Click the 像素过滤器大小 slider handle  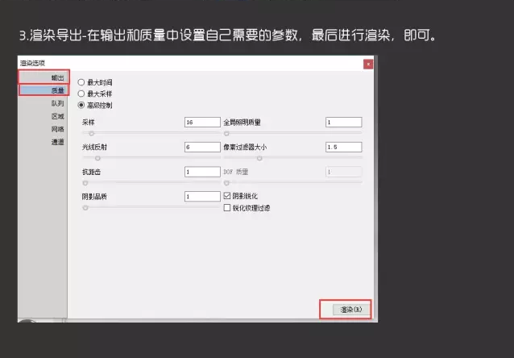(x=259, y=158)
